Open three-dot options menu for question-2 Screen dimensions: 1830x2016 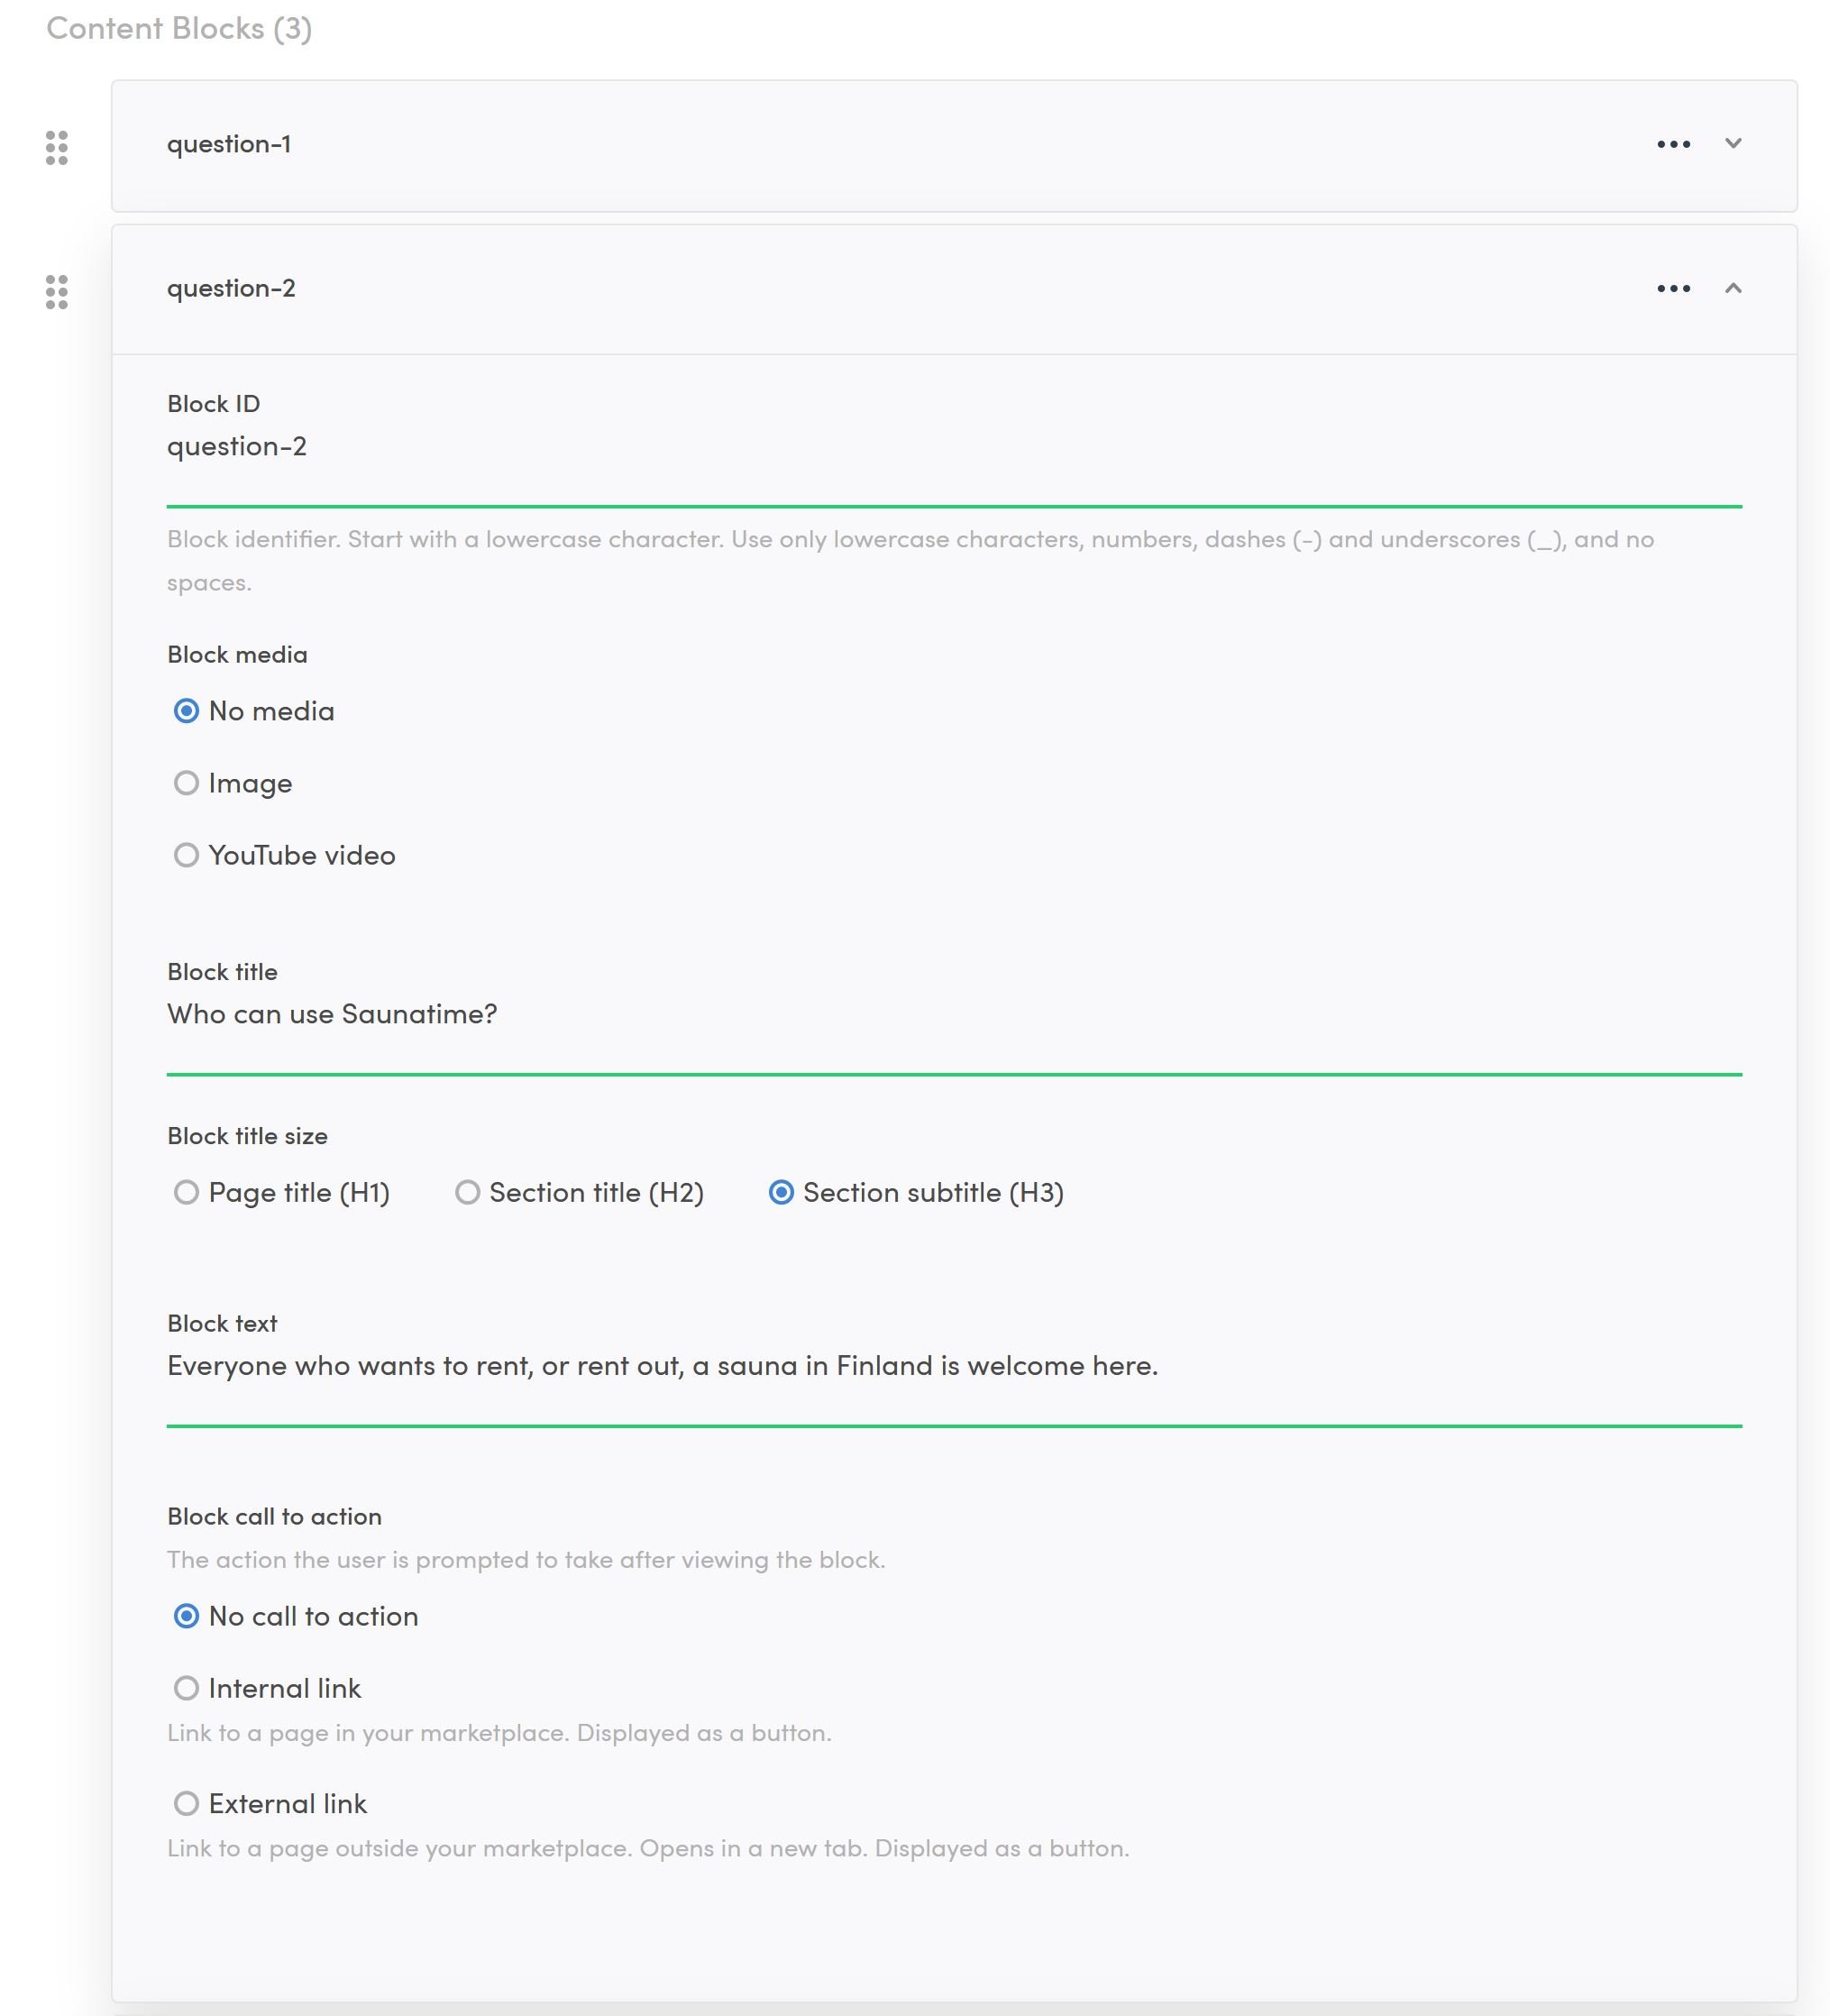point(1673,289)
